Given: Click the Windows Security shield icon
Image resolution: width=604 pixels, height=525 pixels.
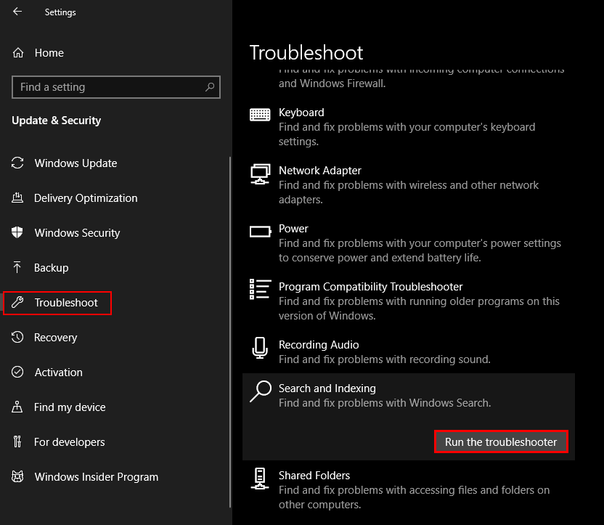Looking at the screenshot, I should (17, 232).
